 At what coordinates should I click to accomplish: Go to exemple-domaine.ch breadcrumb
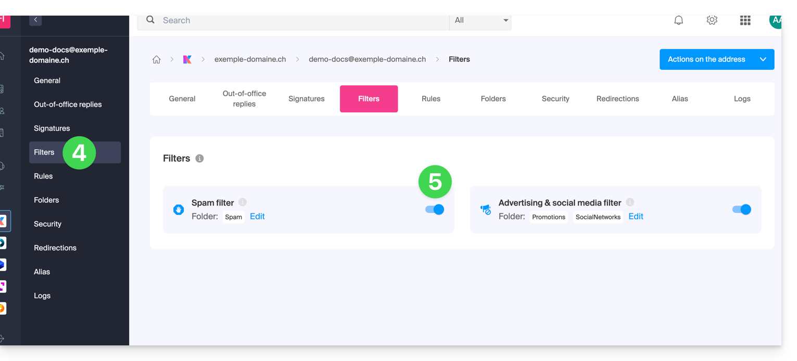click(x=250, y=59)
